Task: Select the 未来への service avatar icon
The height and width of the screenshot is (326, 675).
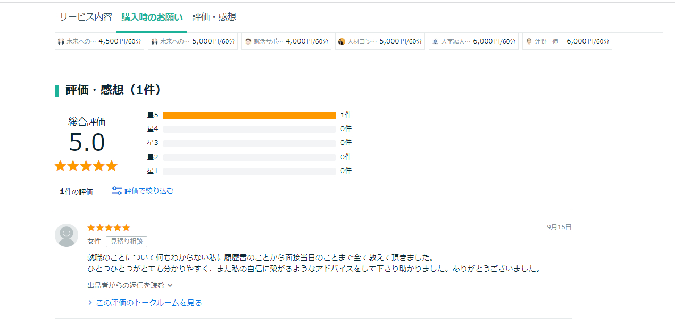Action: [61, 41]
